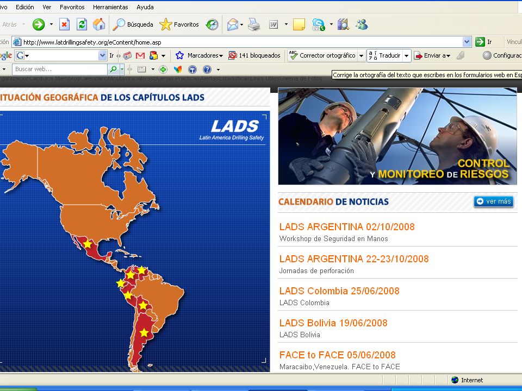The image size is (522, 391).
Task: Refresh the page with the green arrows icon
Action: pyautogui.click(x=82, y=24)
